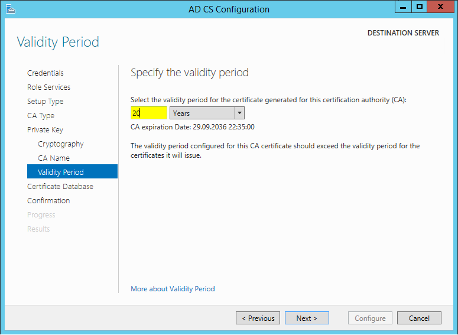Go to the CA Name sub-step
458x335 pixels.
(54, 158)
